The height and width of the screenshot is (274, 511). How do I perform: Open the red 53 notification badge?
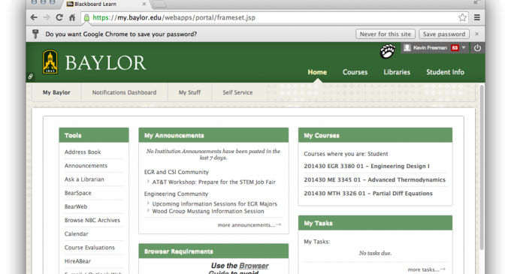coord(455,48)
